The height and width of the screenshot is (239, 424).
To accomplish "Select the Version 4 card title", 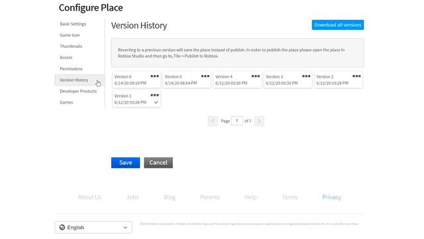I will (x=224, y=77).
